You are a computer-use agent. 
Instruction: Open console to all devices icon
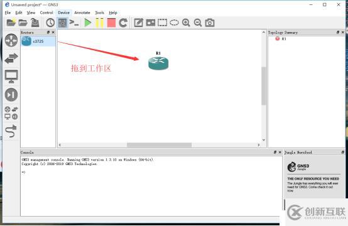point(74,23)
